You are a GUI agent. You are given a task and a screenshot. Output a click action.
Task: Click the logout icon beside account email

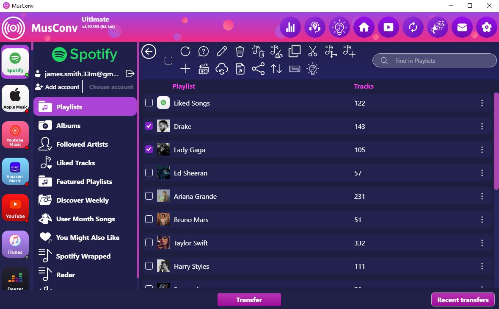(x=130, y=74)
